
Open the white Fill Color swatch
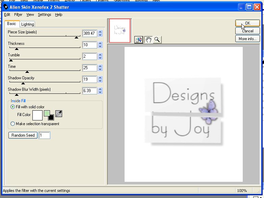[x=37, y=115]
